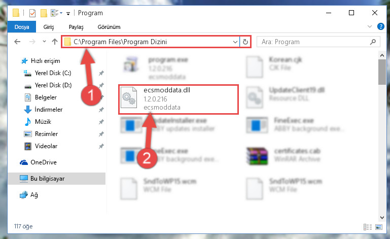Image resolution: width=390 pixels, height=239 pixels.
Task: Click the Back navigation arrow
Action: pyautogui.click(x=17, y=42)
